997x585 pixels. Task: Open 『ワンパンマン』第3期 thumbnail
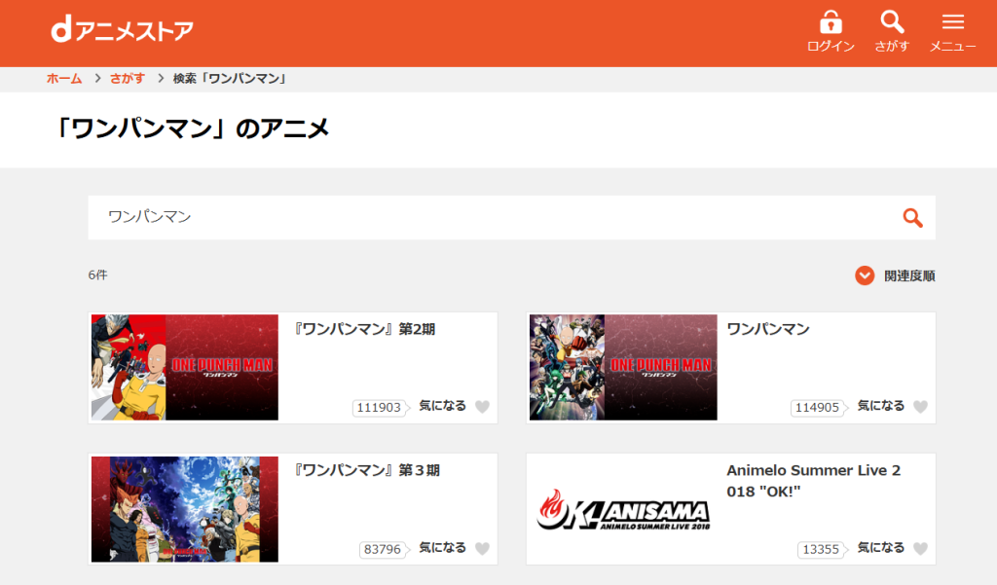click(184, 509)
